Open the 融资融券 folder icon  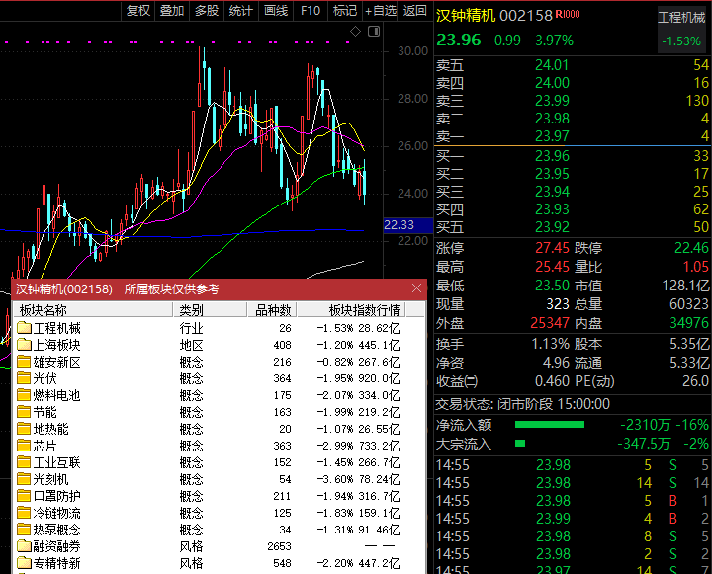pos(24,546)
